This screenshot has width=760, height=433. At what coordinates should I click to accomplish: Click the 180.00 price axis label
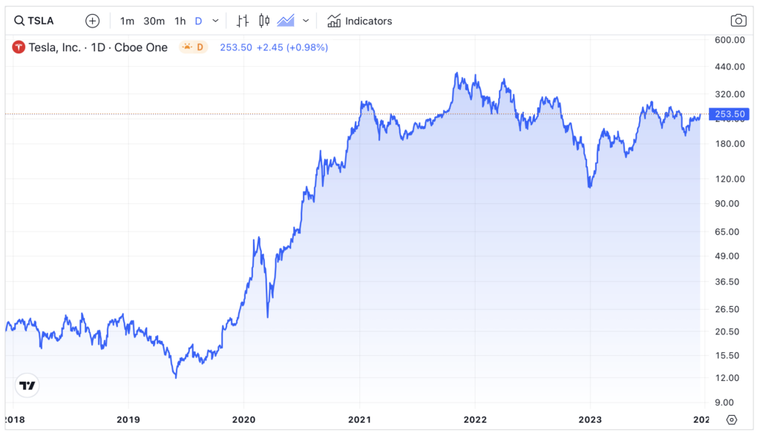coord(730,144)
